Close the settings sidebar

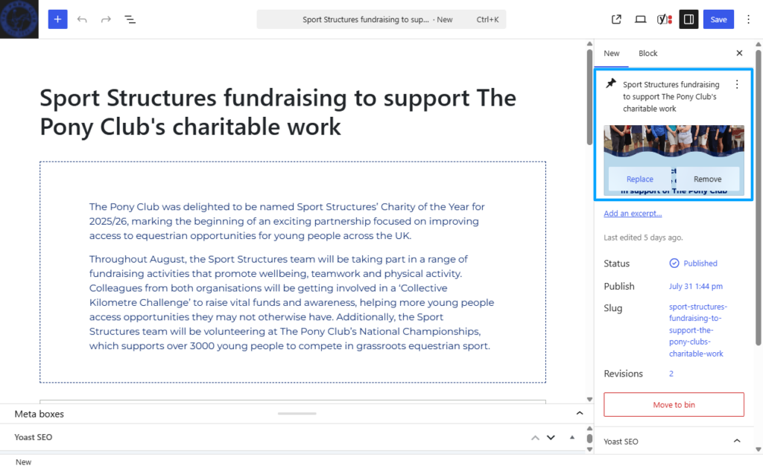click(x=739, y=53)
